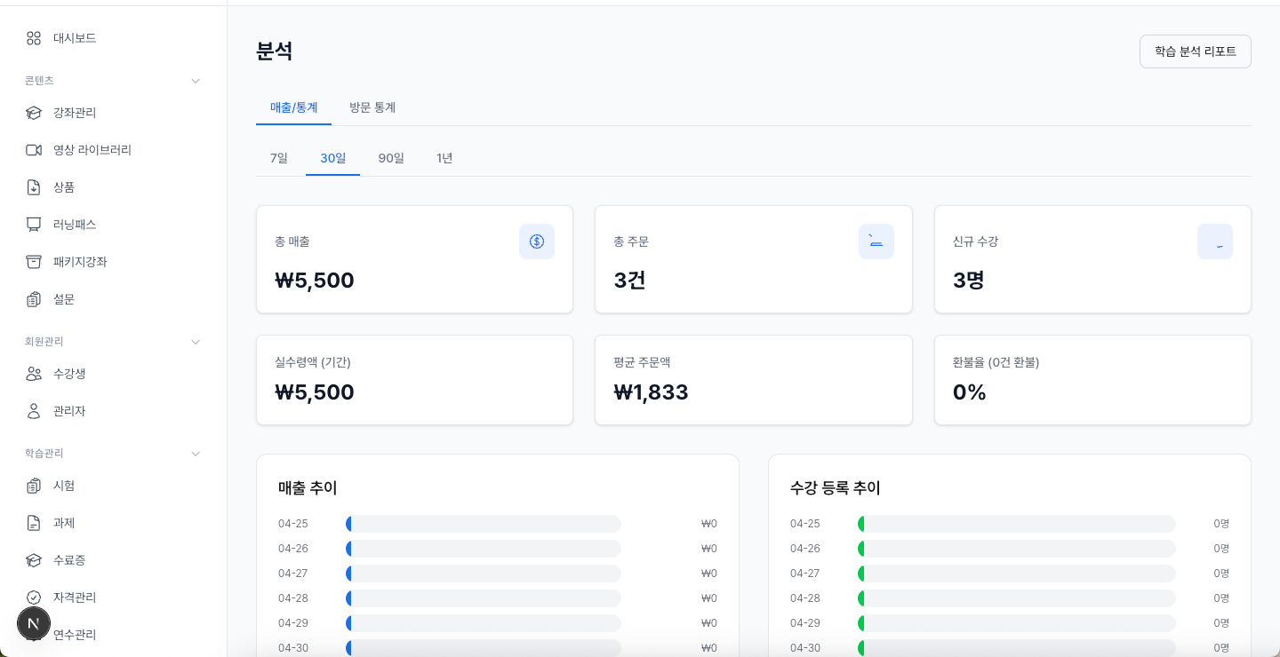Open the 대시보드 grid icon

(34, 38)
